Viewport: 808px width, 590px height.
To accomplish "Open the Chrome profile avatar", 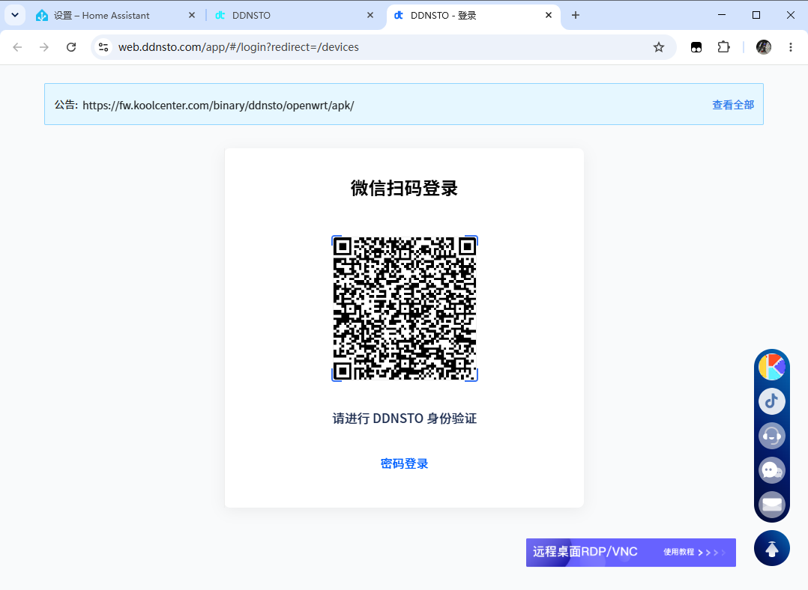I will coord(764,47).
